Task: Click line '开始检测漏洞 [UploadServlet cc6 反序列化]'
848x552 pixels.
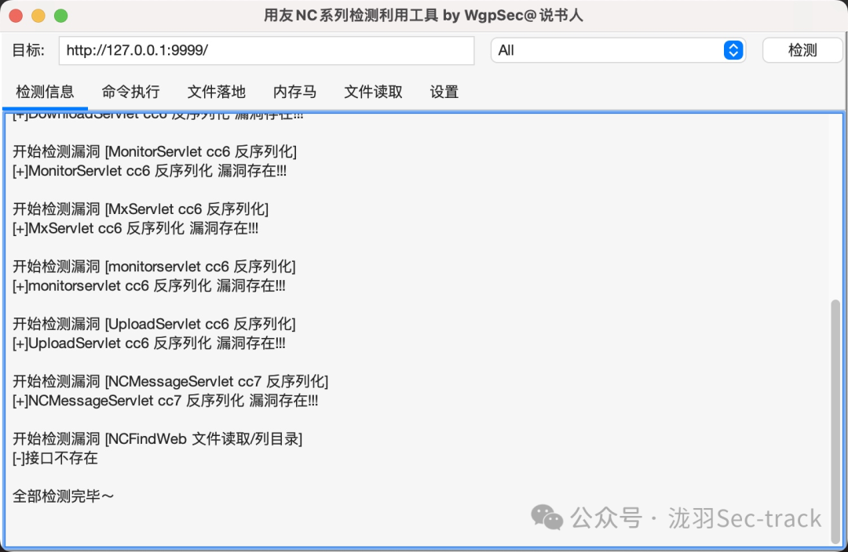Action: [154, 324]
